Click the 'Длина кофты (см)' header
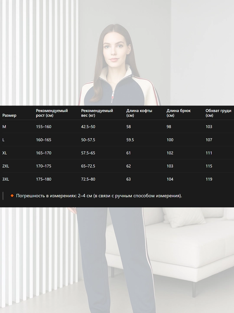Image resolution: width=234 pixels, height=313 pixels. [x=139, y=113]
